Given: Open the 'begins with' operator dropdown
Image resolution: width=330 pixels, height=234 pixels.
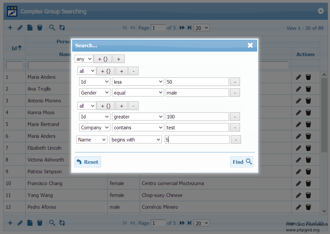Looking at the screenshot, I should 136,140.
